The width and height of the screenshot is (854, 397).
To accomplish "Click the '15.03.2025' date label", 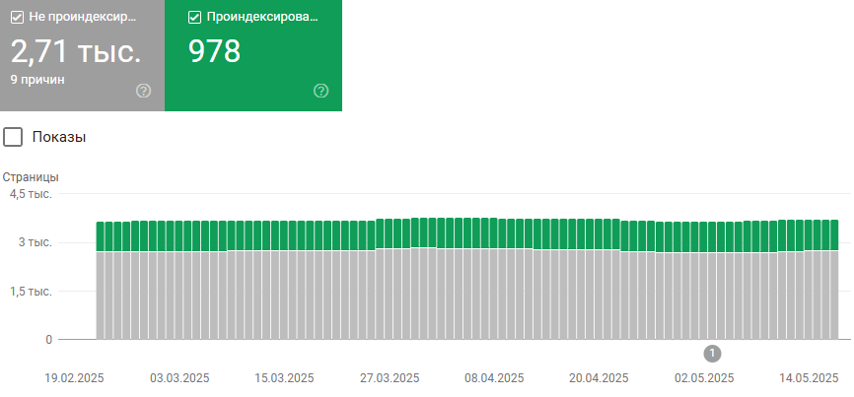I will tap(284, 378).
